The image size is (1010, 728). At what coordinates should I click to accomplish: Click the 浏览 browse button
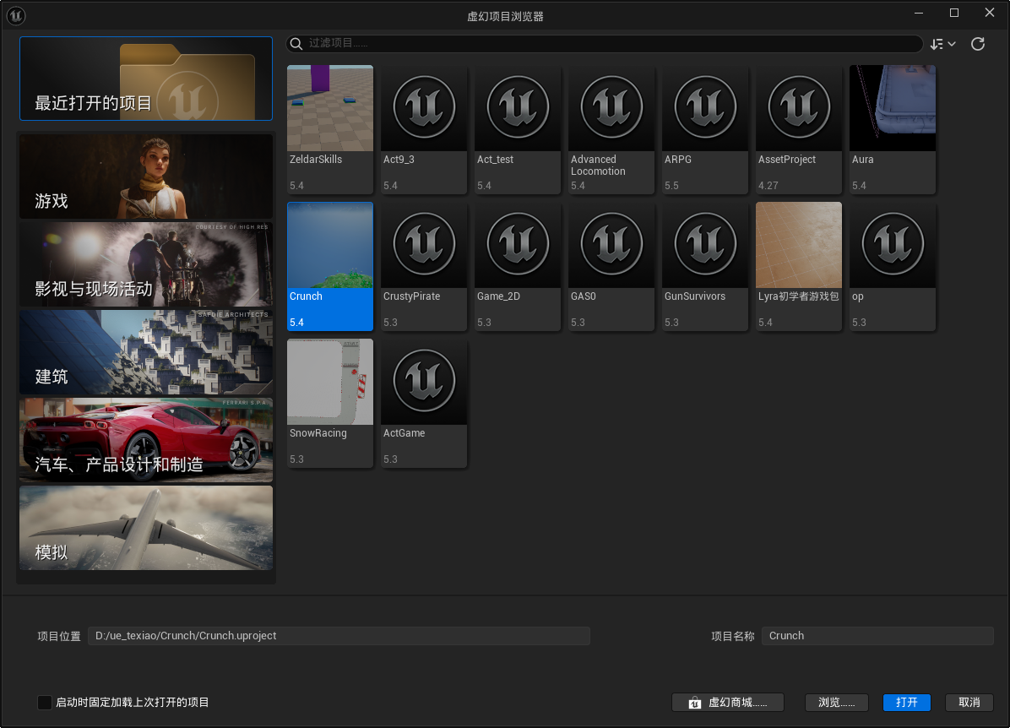tap(837, 702)
